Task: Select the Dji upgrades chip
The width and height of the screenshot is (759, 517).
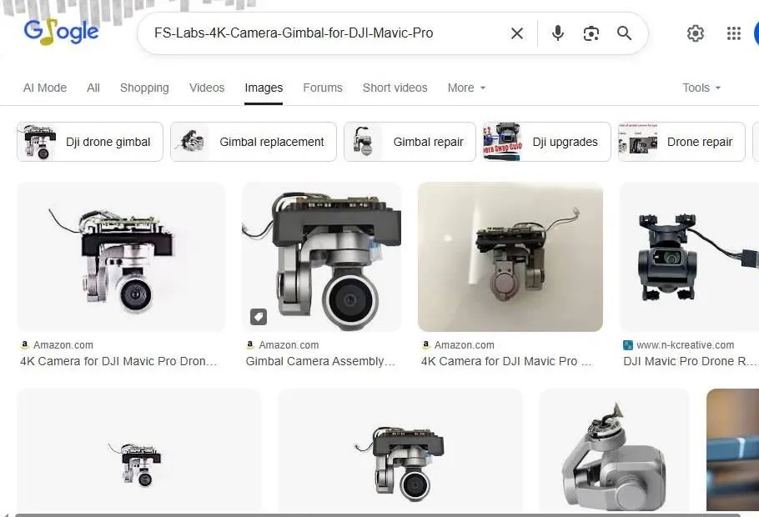Action: pos(546,142)
